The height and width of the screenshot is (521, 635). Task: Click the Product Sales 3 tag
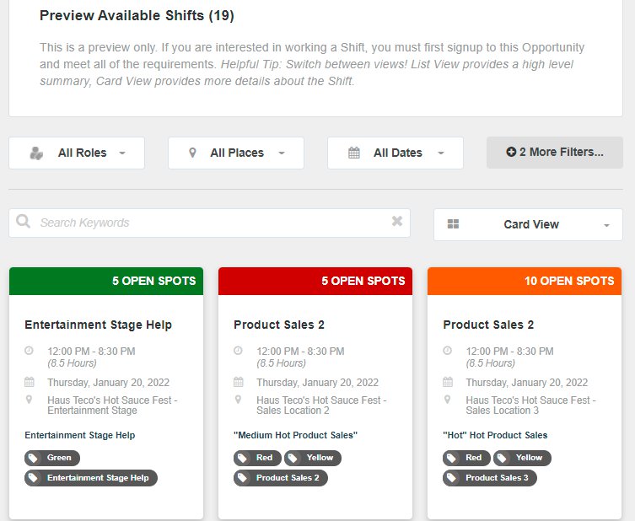pyautogui.click(x=490, y=478)
